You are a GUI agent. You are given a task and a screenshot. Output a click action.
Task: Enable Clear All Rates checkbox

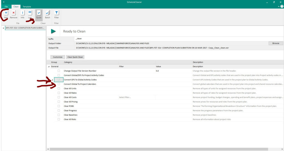59,93
